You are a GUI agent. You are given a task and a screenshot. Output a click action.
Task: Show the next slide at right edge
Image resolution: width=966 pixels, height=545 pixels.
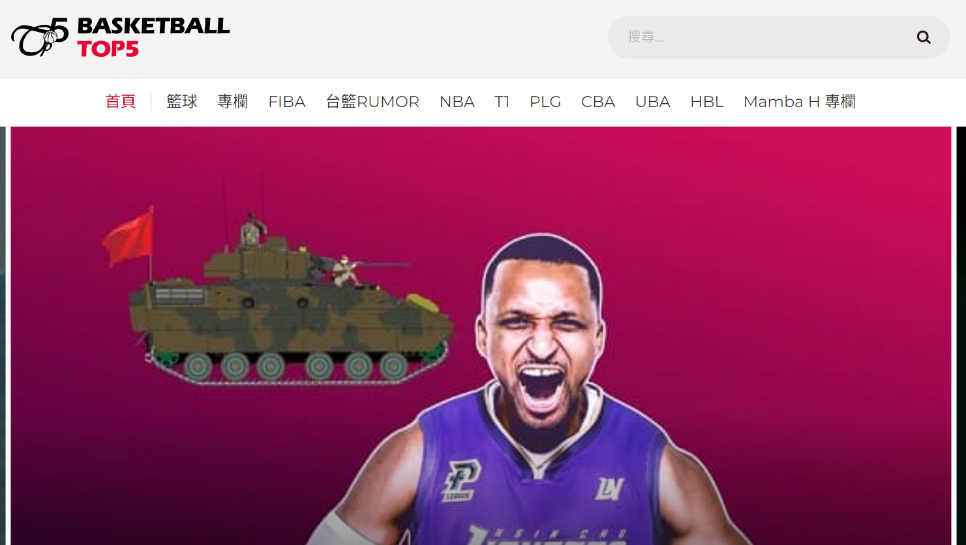pos(961,335)
